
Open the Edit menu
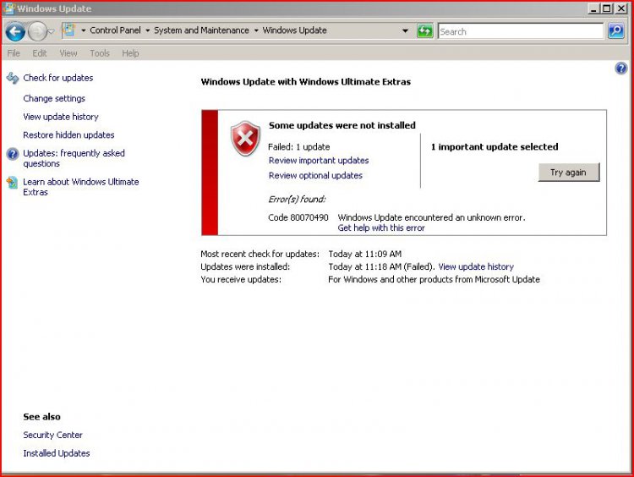point(40,53)
